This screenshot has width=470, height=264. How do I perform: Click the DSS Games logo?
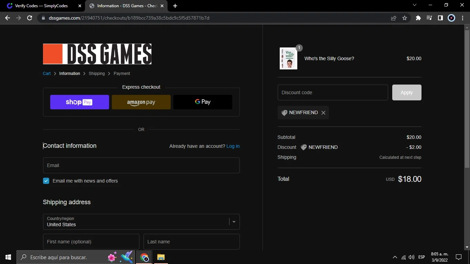97,54
